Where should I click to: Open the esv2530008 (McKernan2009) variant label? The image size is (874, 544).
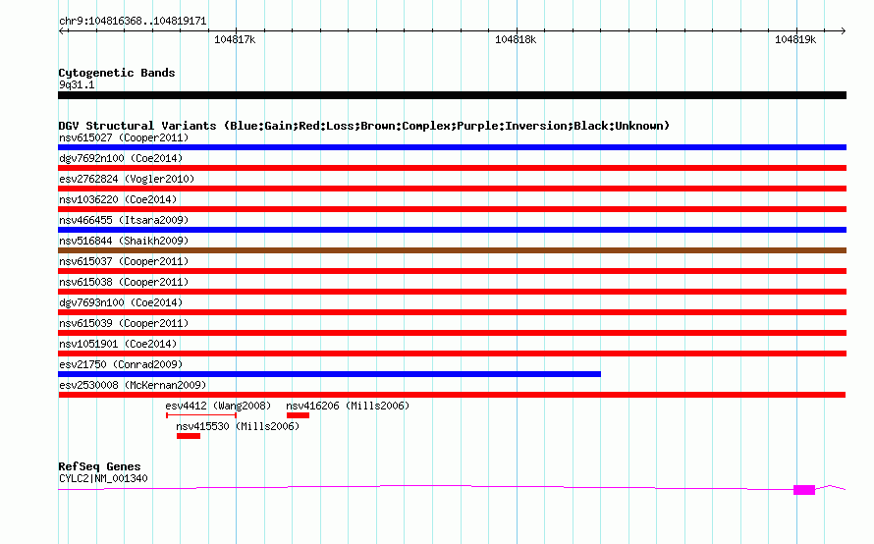(133, 385)
